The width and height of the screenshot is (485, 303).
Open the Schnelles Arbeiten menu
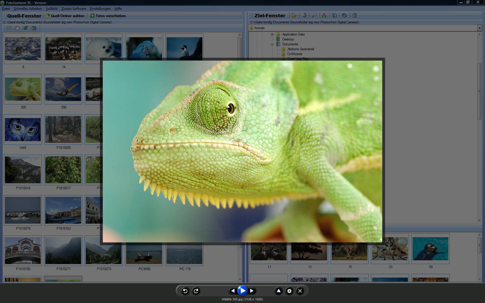coord(28,9)
